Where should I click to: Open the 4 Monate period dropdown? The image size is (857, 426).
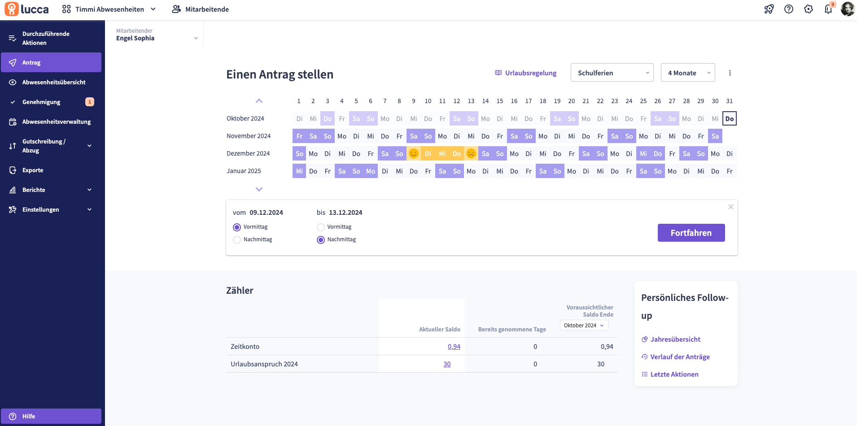point(688,73)
